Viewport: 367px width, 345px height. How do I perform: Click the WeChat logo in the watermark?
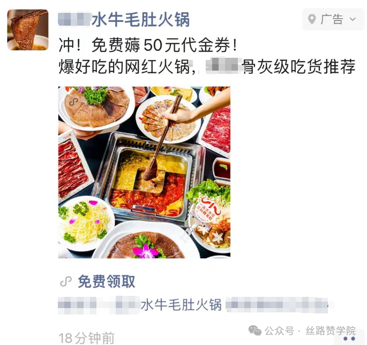point(254,331)
